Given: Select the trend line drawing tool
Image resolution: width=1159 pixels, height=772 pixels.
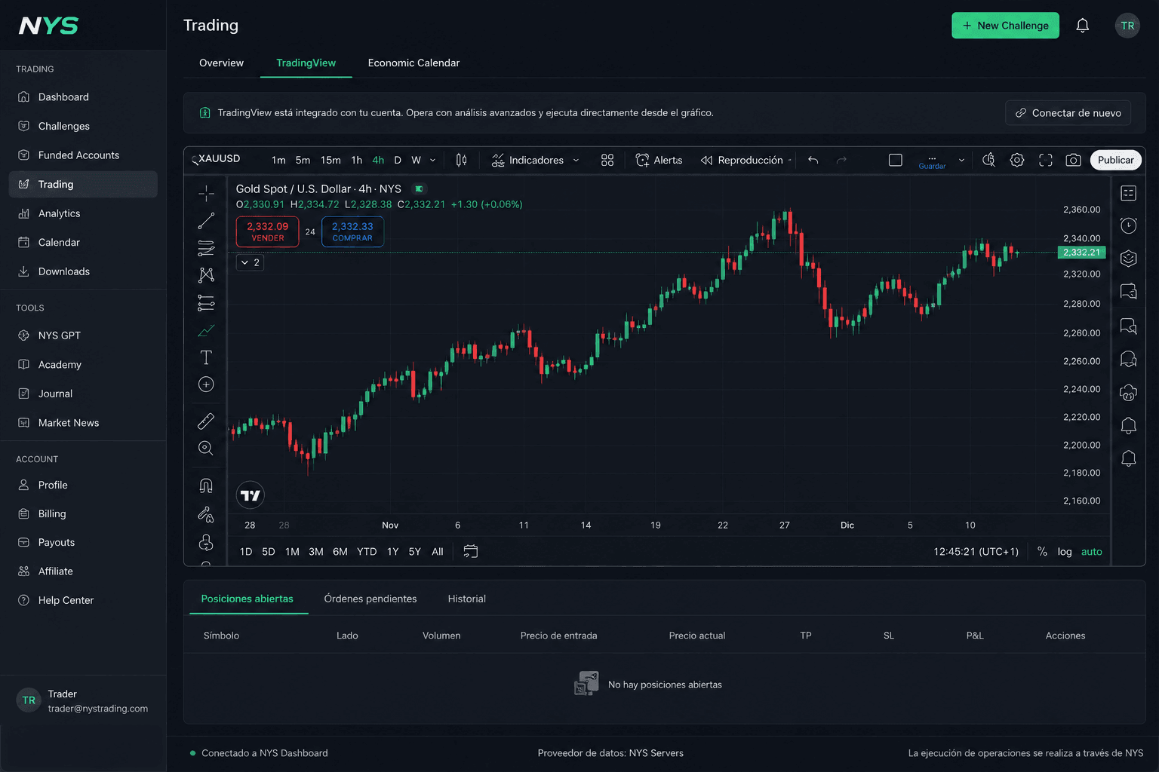Looking at the screenshot, I should (206, 221).
